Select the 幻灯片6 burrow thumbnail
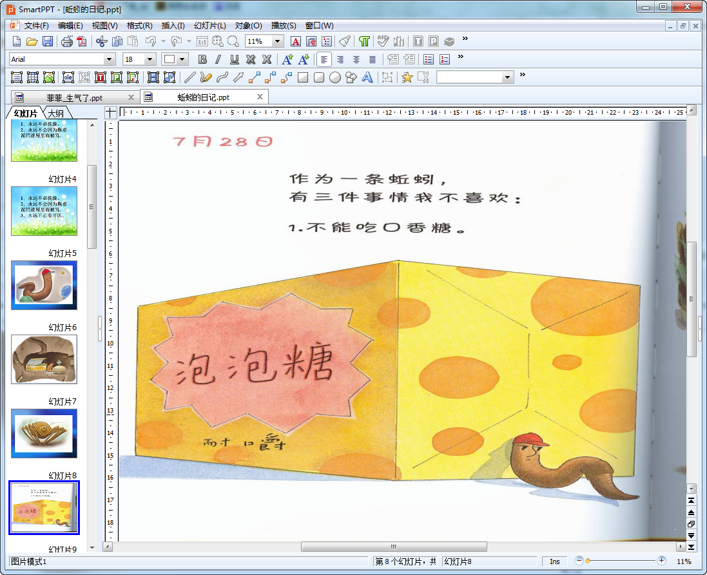Screen dimensions: 707x575 tap(44, 360)
